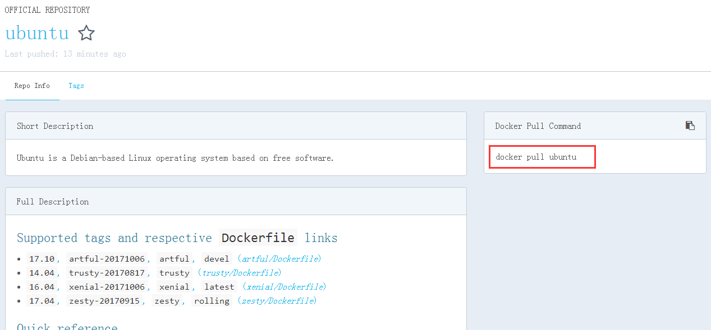Click the Docker Pull Command header
Viewport: 711px width, 330px height.
[537, 126]
